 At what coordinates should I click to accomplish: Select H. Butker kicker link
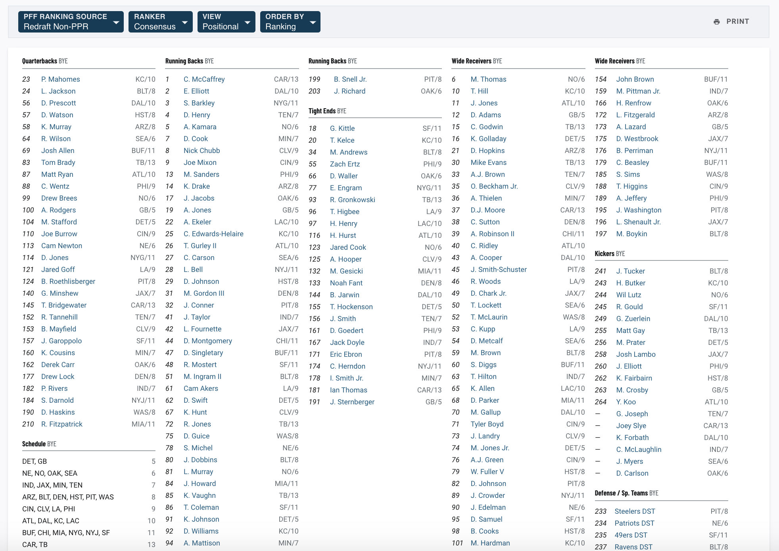click(x=631, y=283)
